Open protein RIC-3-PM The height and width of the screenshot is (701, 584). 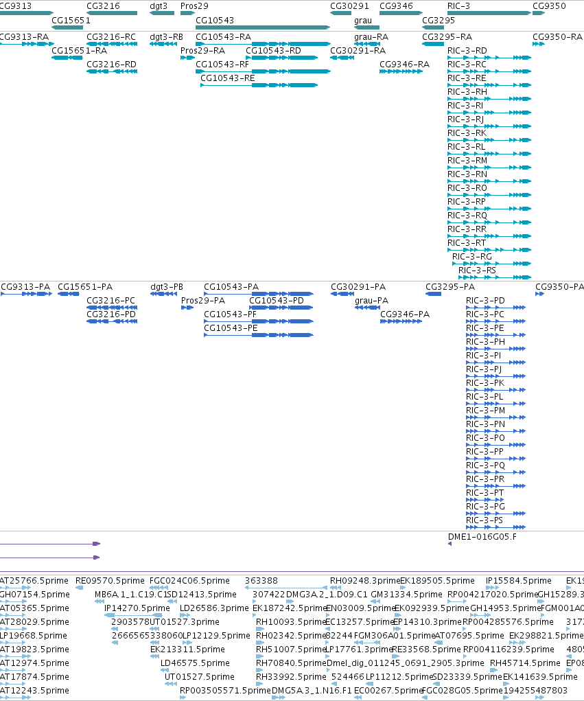coord(486,411)
